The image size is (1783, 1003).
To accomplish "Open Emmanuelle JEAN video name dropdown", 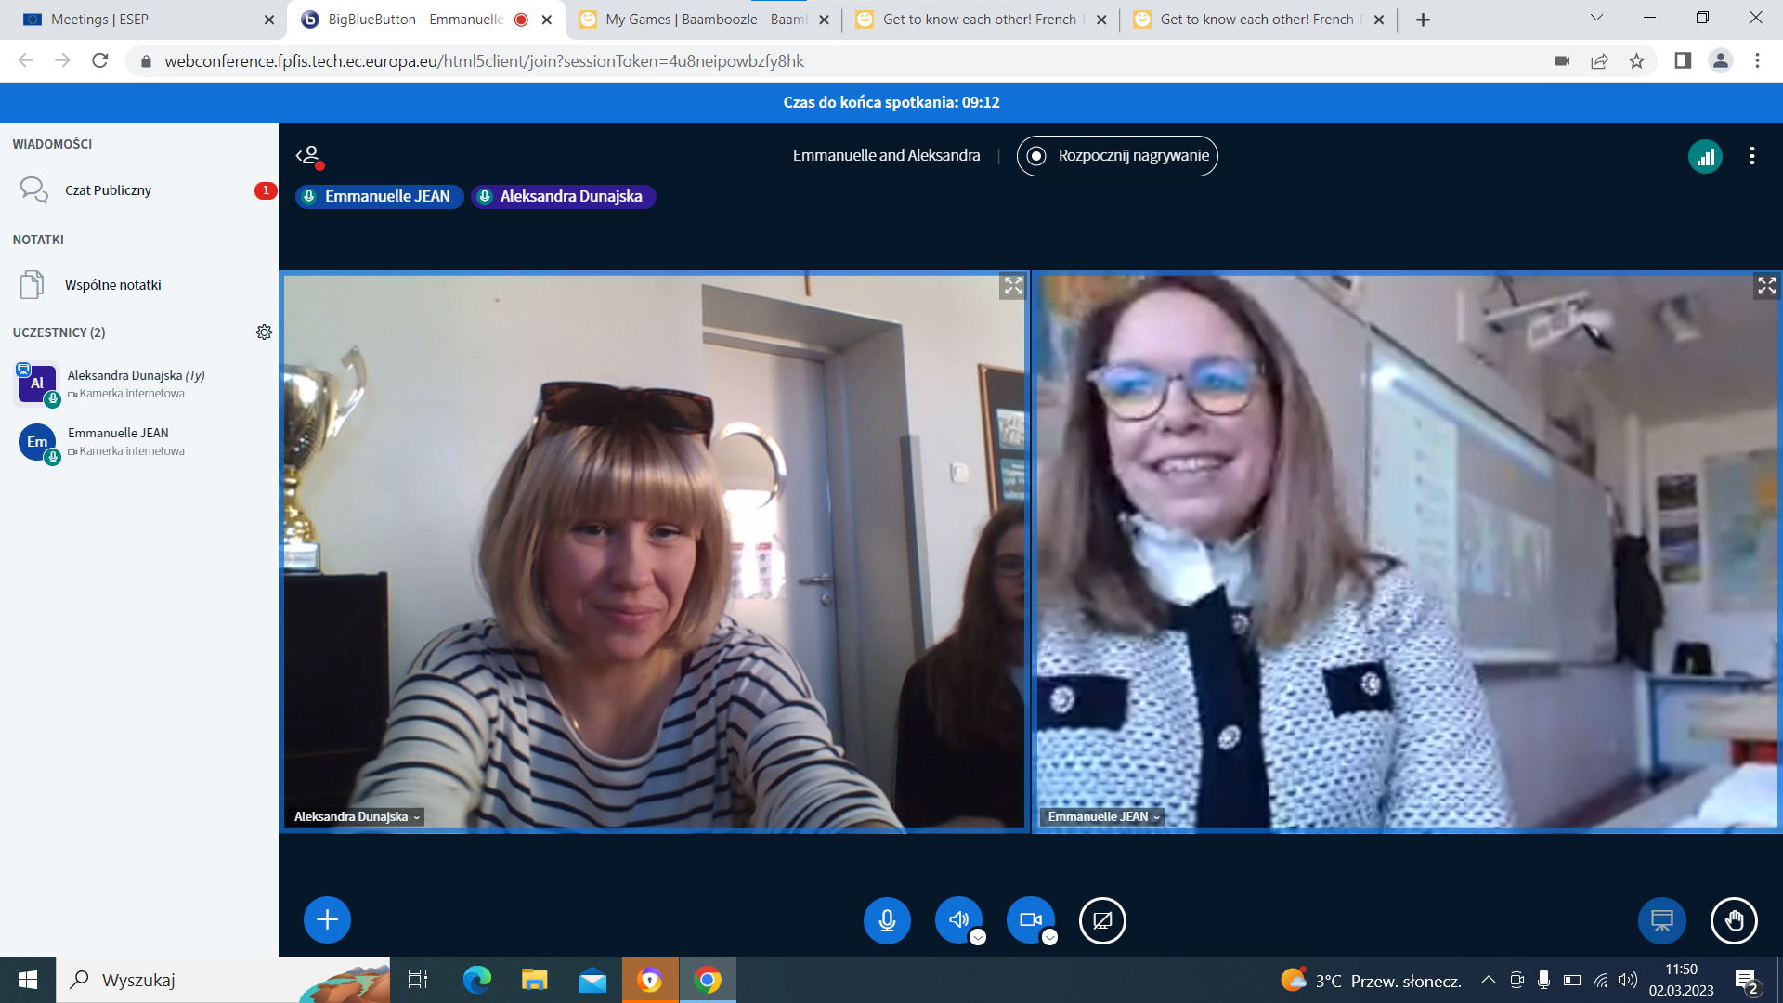I will [1103, 816].
